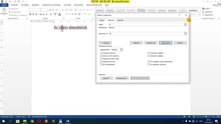Center the paragraph text
221x124 pixels.
(69, 14)
